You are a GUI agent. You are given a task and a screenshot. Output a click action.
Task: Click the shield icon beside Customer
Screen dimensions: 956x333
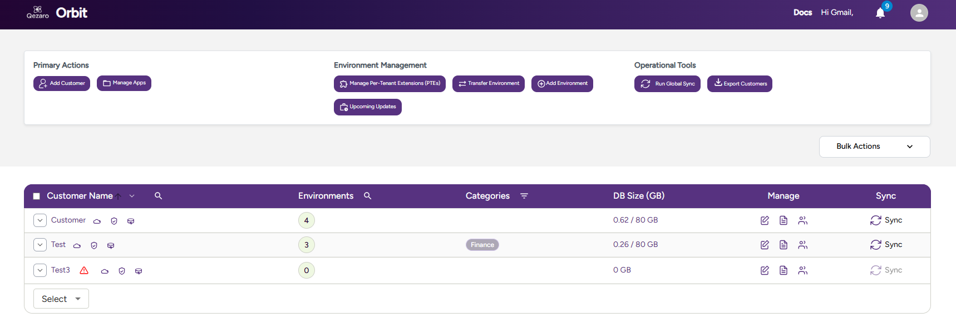[114, 221]
